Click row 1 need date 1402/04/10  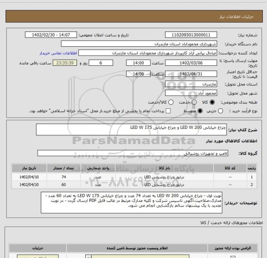coord(29,177)
